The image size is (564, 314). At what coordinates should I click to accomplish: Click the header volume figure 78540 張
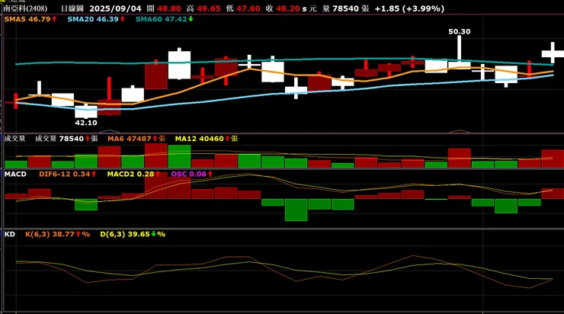351,8
